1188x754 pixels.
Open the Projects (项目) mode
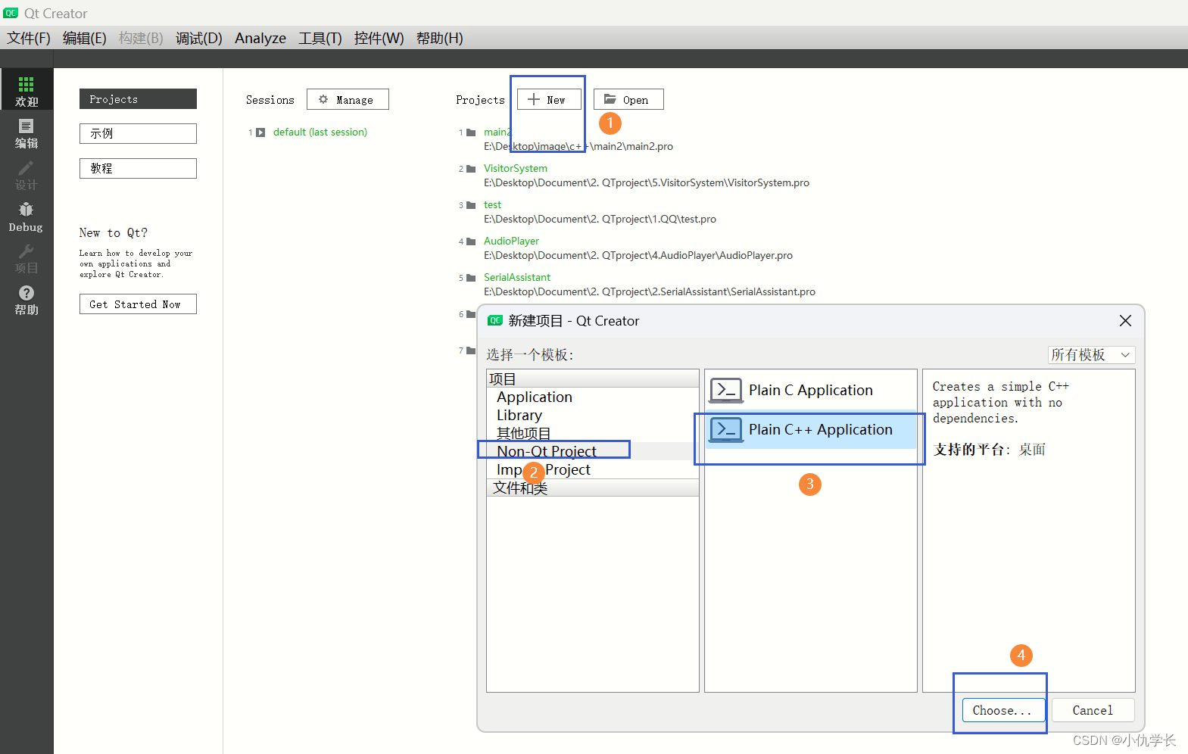[x=27, y=257]
